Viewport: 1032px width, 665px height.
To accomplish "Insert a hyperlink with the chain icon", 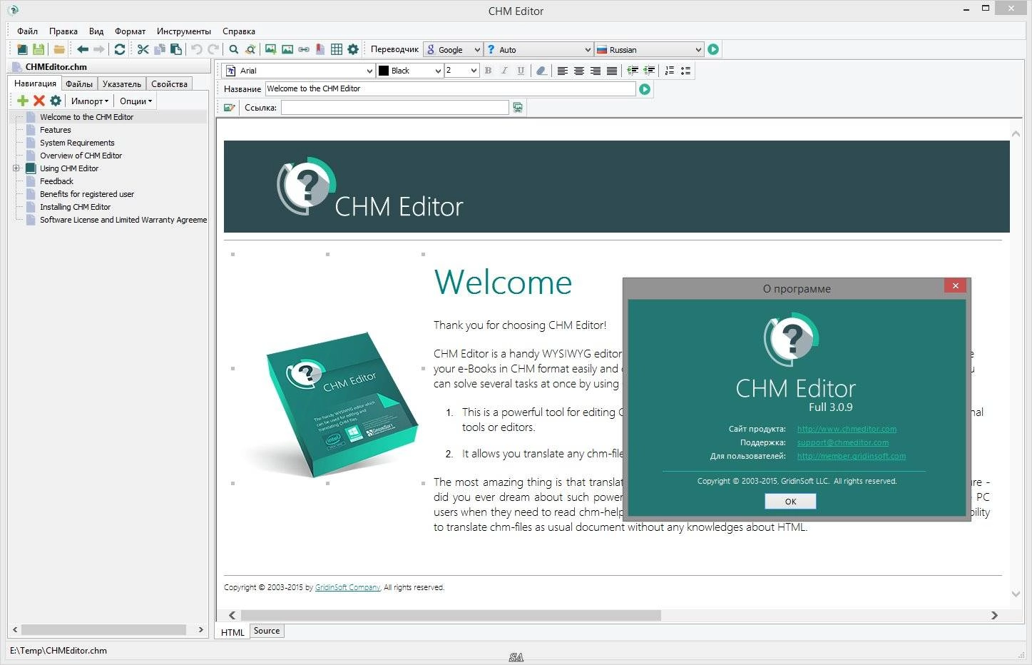I will point(304,49).
